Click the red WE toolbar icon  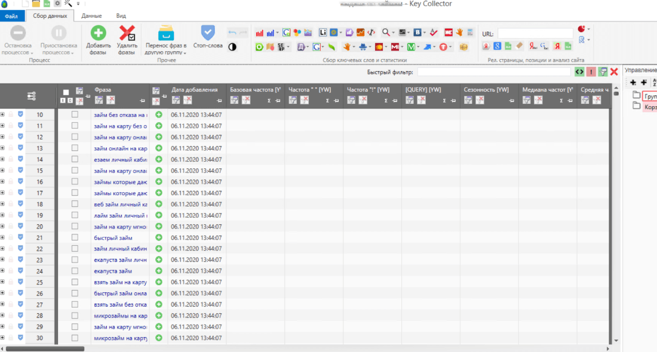(449, 32)
